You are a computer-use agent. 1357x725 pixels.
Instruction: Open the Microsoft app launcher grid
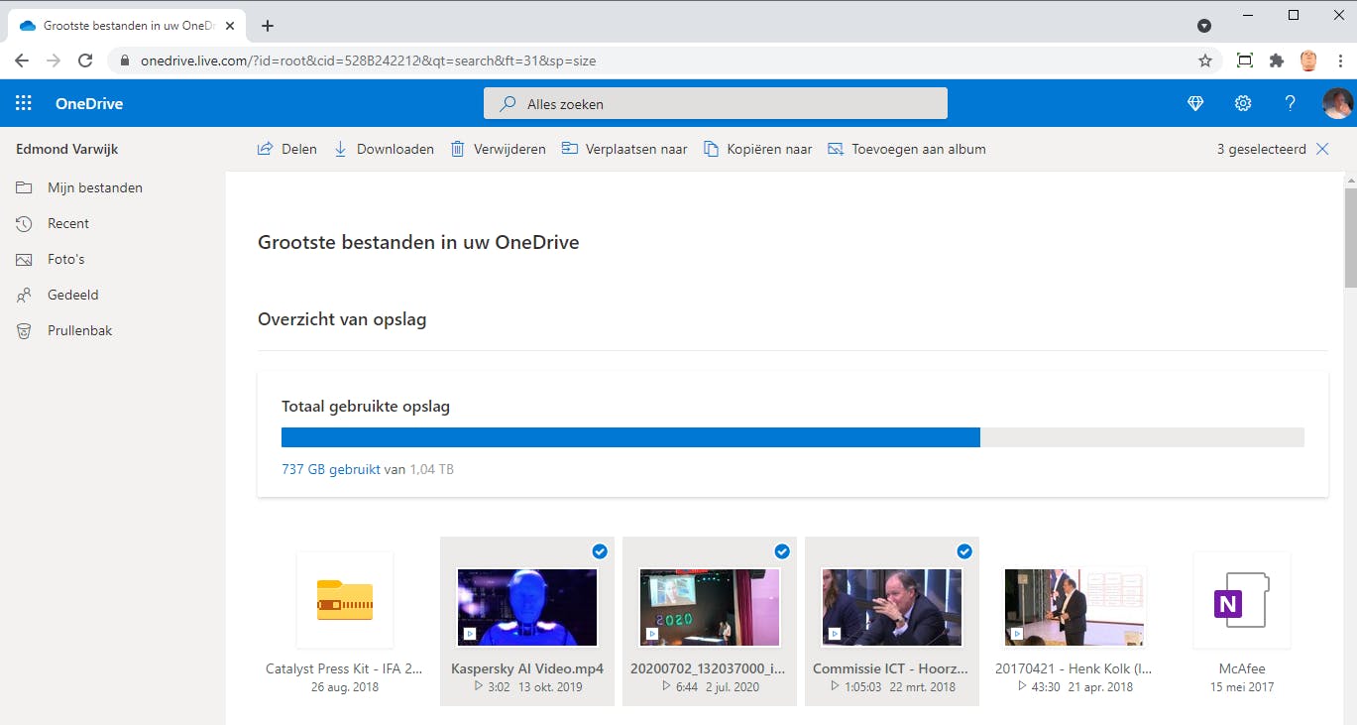coord(24,103)
